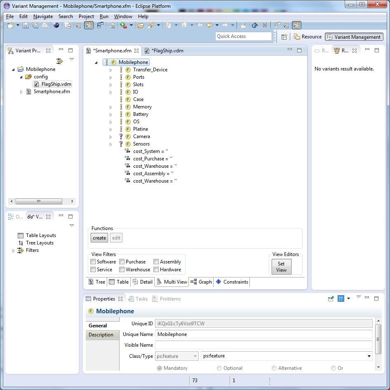Image resolution: width=390 pixels, height=390 pixels.
Task: Open the Project menu
Action: pyautogui.click(x=86, y=16)
